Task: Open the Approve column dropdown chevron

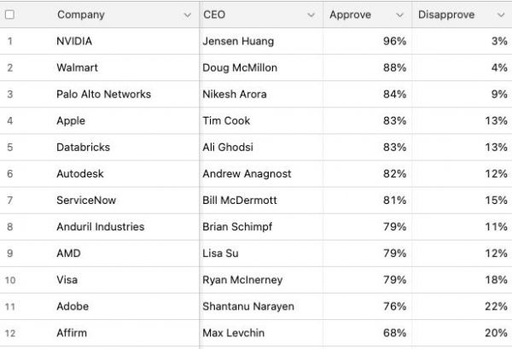Action: point(399,15)
